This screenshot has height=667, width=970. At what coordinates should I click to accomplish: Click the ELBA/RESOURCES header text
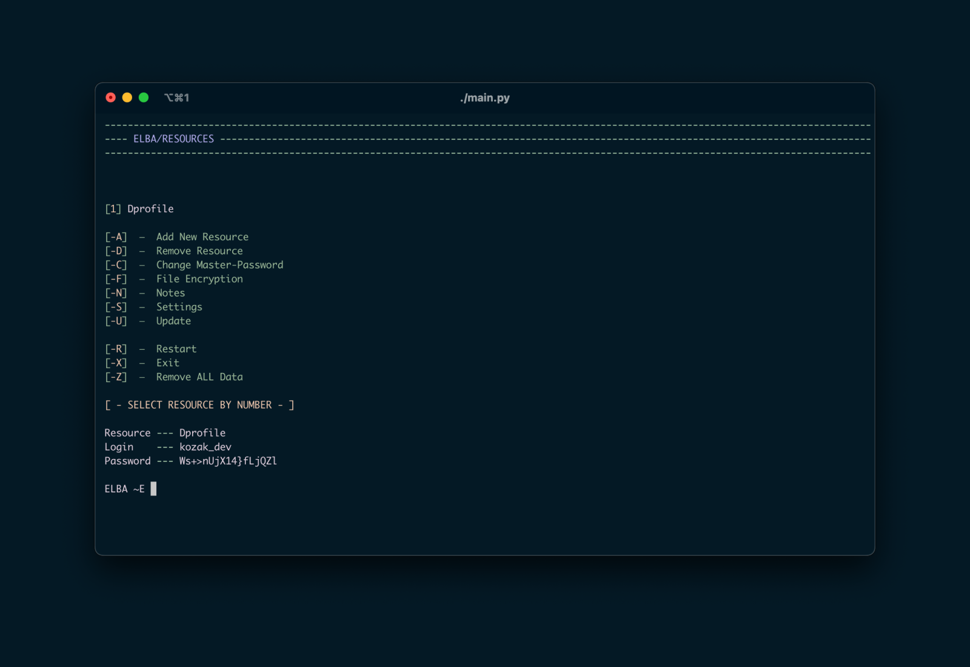coord(173,139)
